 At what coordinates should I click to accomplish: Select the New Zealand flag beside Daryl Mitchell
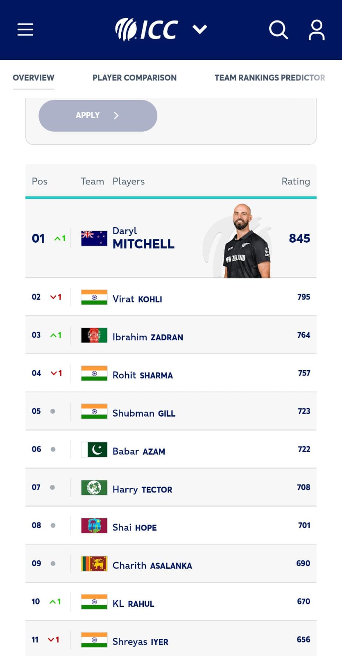pos(93,238)
